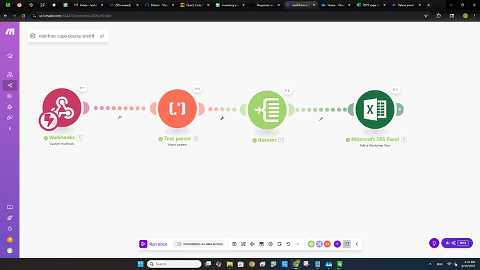Click the Windows taskbar Search box
Viewport: 480px width, 270px height.
[x=174, y=264]
